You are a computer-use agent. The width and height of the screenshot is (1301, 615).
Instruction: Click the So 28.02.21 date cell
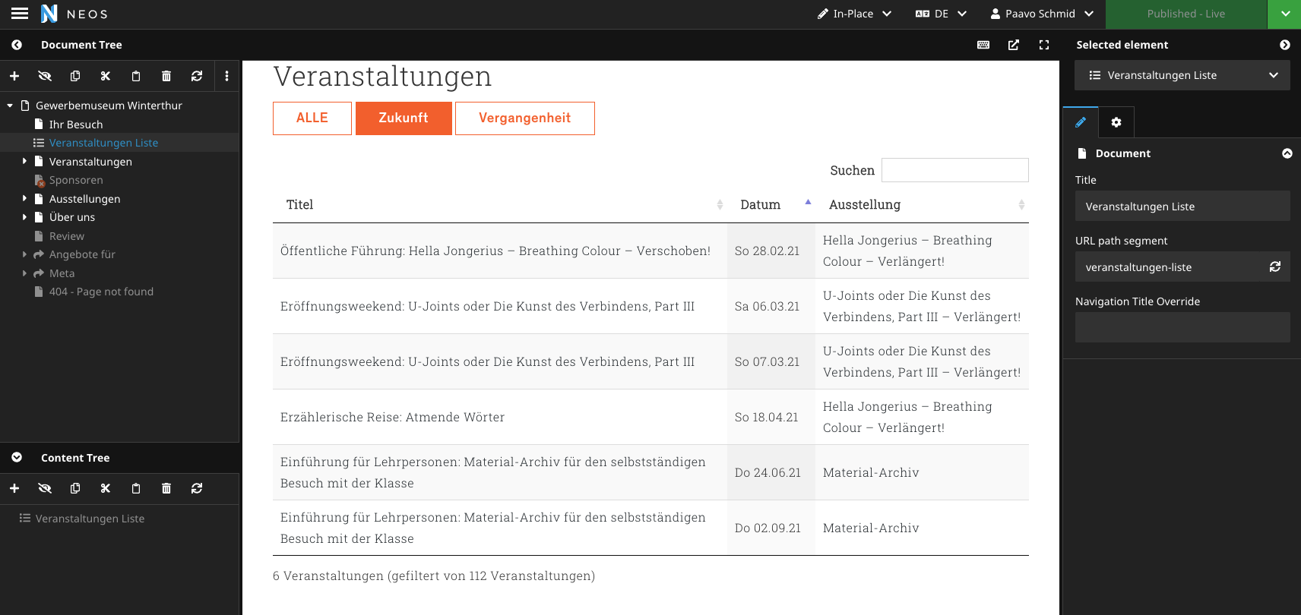tap(771, 251)
